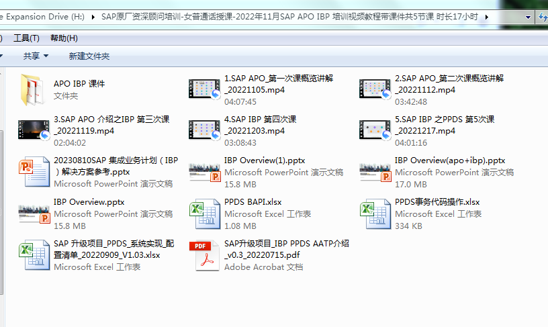Open the 帮助(H) menu
Screen dimensions: 548x327
[x=64, y=38]
